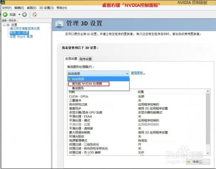Open the 桌面 menu
Viewport: 216px width, 169px height.
[32, 8]
